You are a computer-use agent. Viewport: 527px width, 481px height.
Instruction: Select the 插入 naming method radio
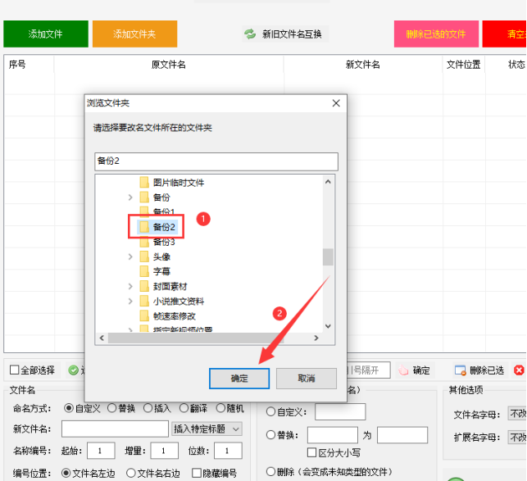(148, 408)
